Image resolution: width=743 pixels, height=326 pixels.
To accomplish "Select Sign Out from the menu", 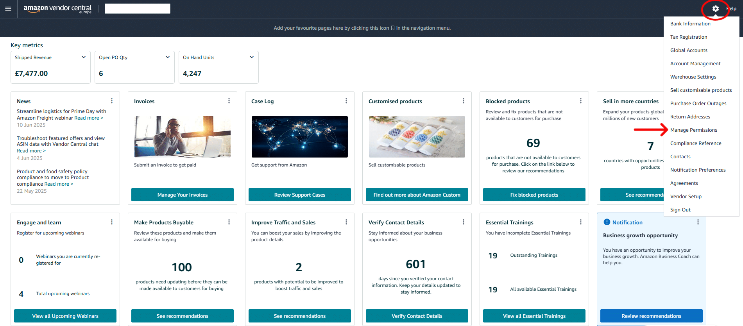I will pyautogui.click(x=680, y=210).
